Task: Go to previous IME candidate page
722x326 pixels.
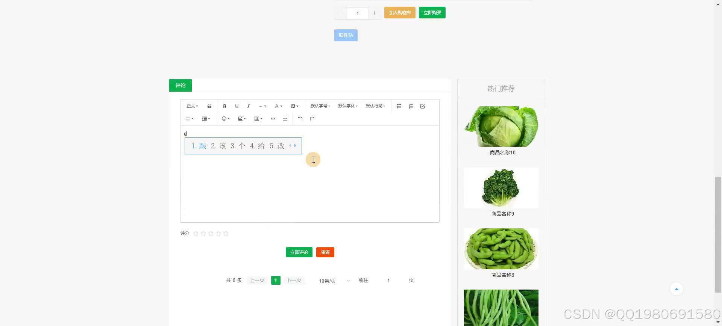Action: (290, 146)
